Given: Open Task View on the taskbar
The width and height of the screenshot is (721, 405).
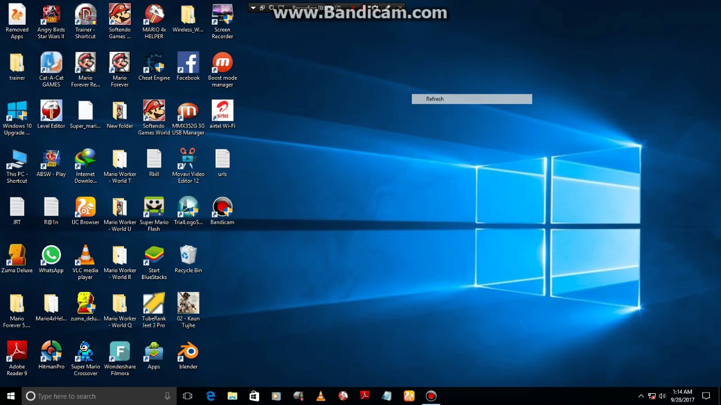Looking at the screenshot, I should coord(188,396).
